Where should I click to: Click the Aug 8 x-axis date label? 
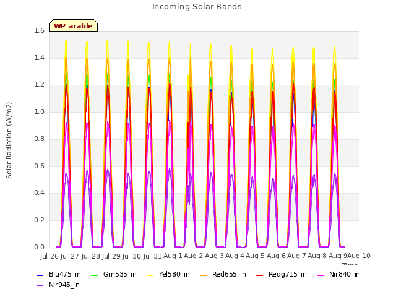click(x=317, y=256)
